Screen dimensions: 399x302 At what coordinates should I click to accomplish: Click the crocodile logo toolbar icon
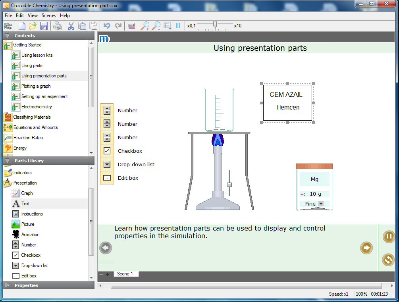click(x=8, y=26)
